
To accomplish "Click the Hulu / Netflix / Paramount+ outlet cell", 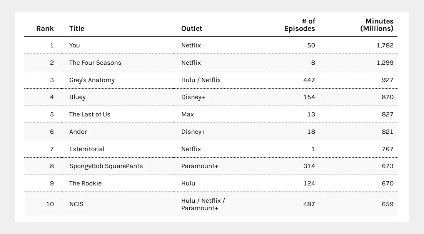I will click(x=203, y=204).
